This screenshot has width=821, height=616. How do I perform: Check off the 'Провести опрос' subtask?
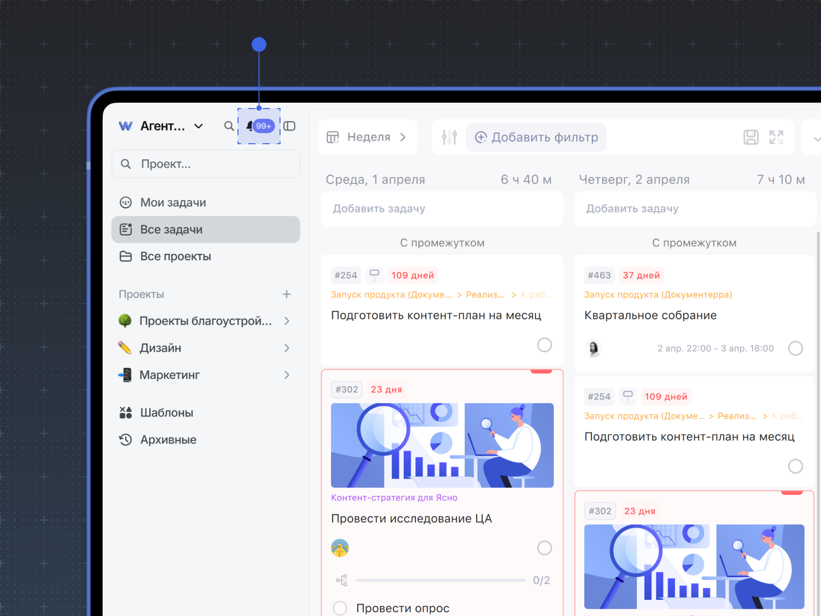(340, 608)
